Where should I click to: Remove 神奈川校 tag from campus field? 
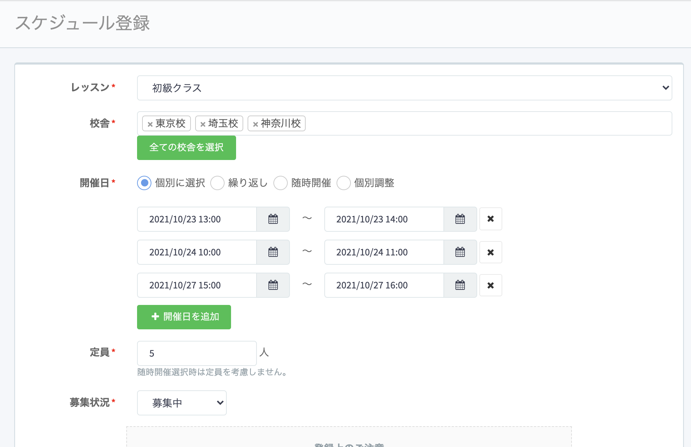pos(255,124)
